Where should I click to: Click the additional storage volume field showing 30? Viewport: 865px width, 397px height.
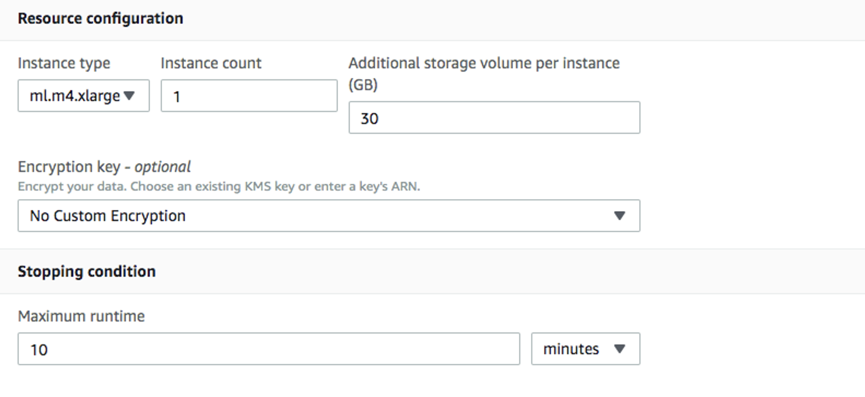pos(493,118)
